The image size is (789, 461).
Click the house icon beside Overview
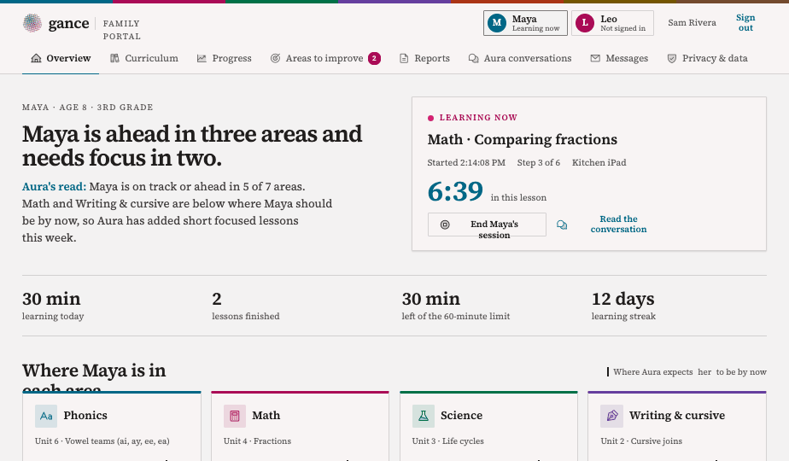click(36, 58)
